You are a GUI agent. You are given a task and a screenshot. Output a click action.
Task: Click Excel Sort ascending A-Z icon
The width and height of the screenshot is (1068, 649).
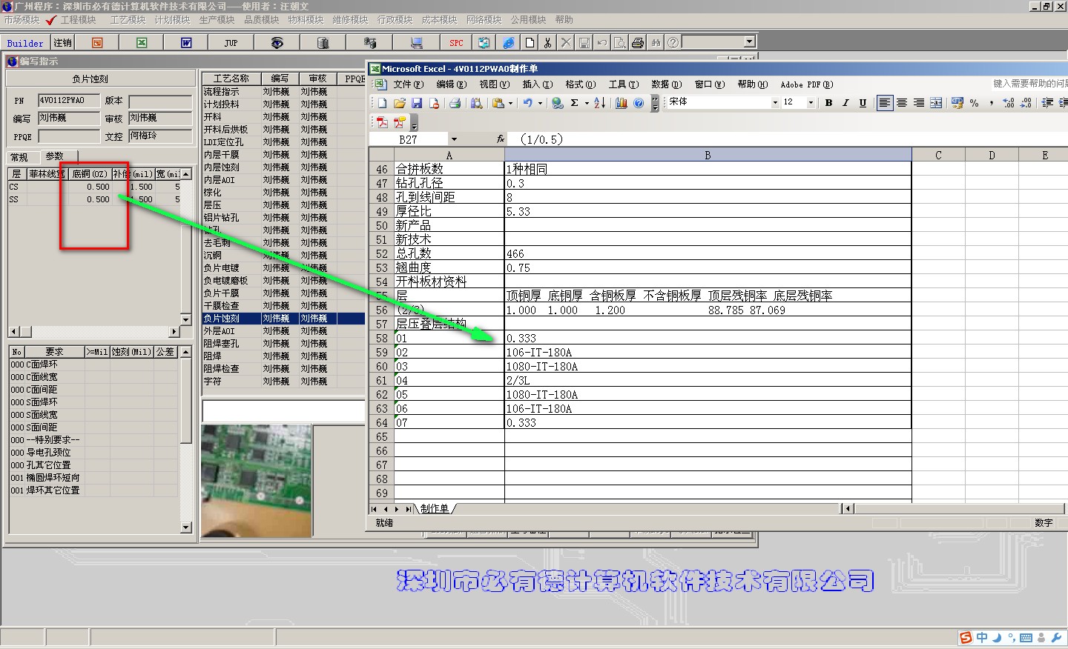[599, 103]
